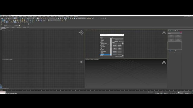Open the render preset dropdown in the main toolbar
Image resolution: width=193 pixels, height=108 pixels.
click(x=82, y=18)
